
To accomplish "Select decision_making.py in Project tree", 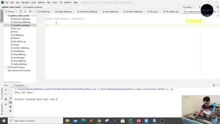I will (x=22, y=19).
